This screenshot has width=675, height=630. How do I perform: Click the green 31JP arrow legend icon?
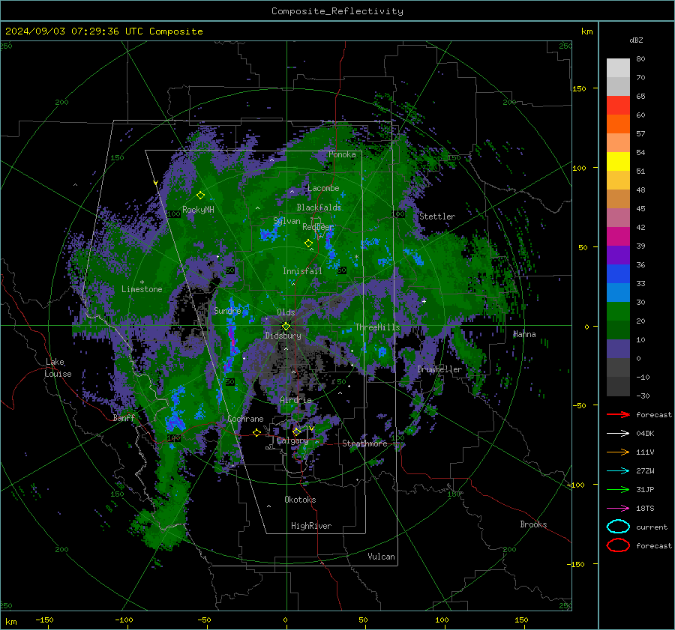pos(618,489)
